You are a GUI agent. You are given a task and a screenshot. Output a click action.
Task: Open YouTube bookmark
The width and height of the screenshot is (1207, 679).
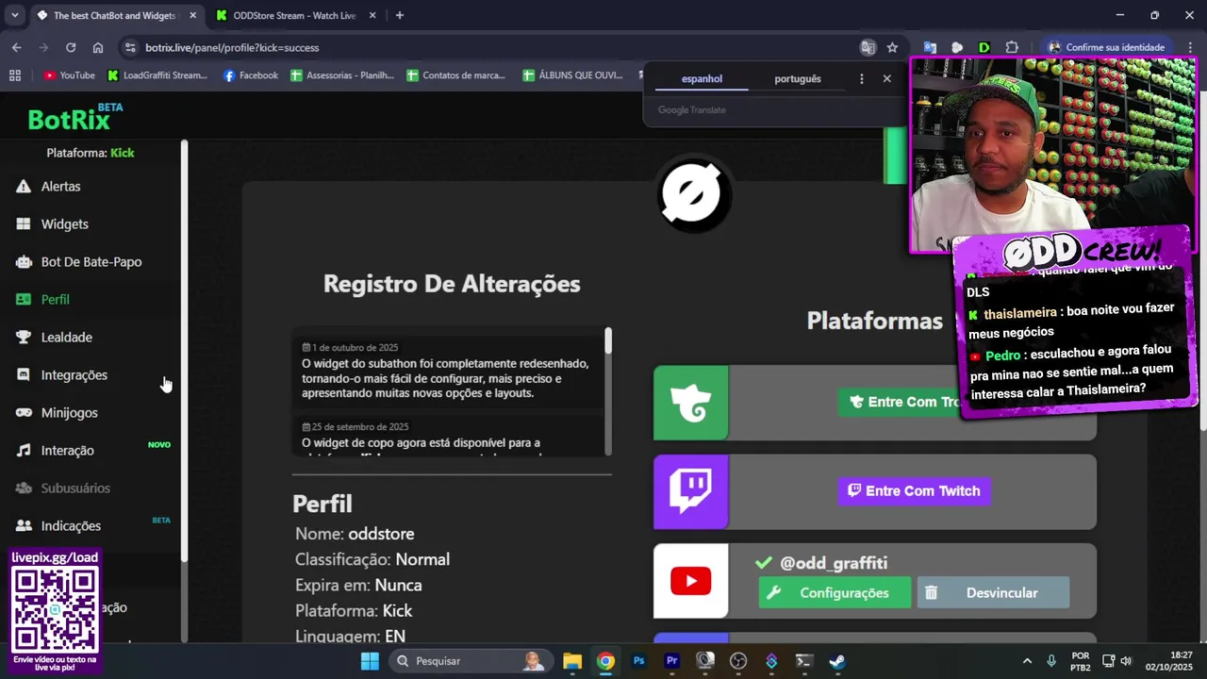tap(70, 75)
